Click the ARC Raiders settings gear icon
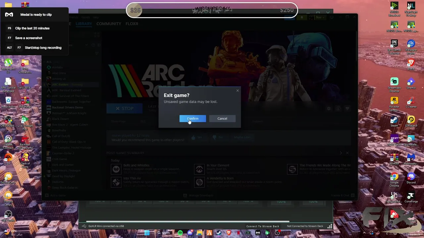424x238 pixels. point(329,108)
